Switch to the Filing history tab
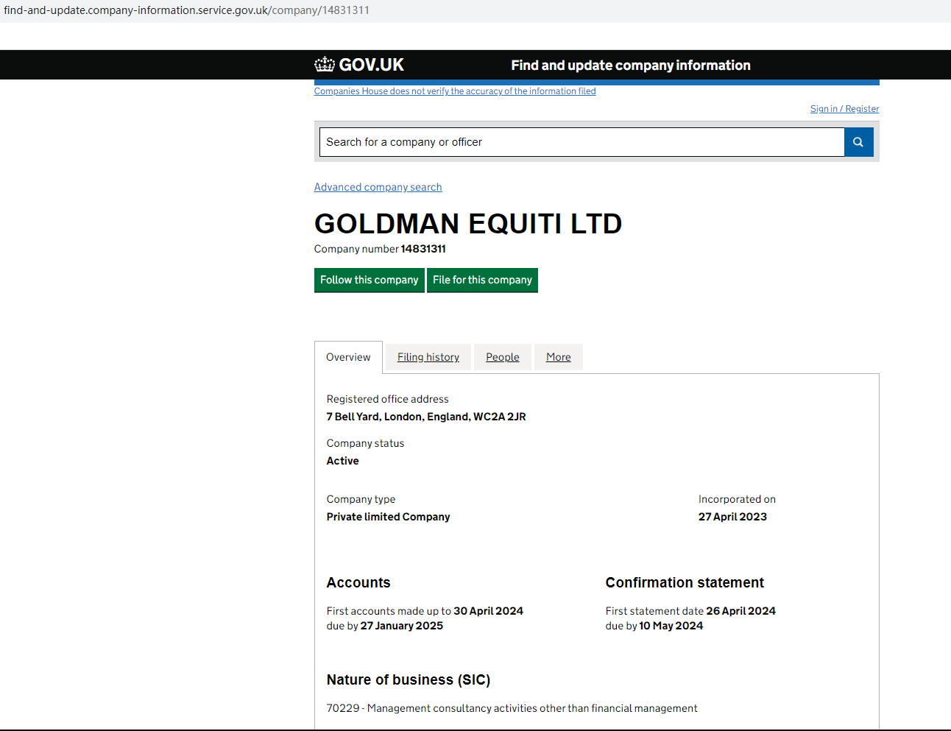This screenshot has height=731, width=951. click(428, 357)
